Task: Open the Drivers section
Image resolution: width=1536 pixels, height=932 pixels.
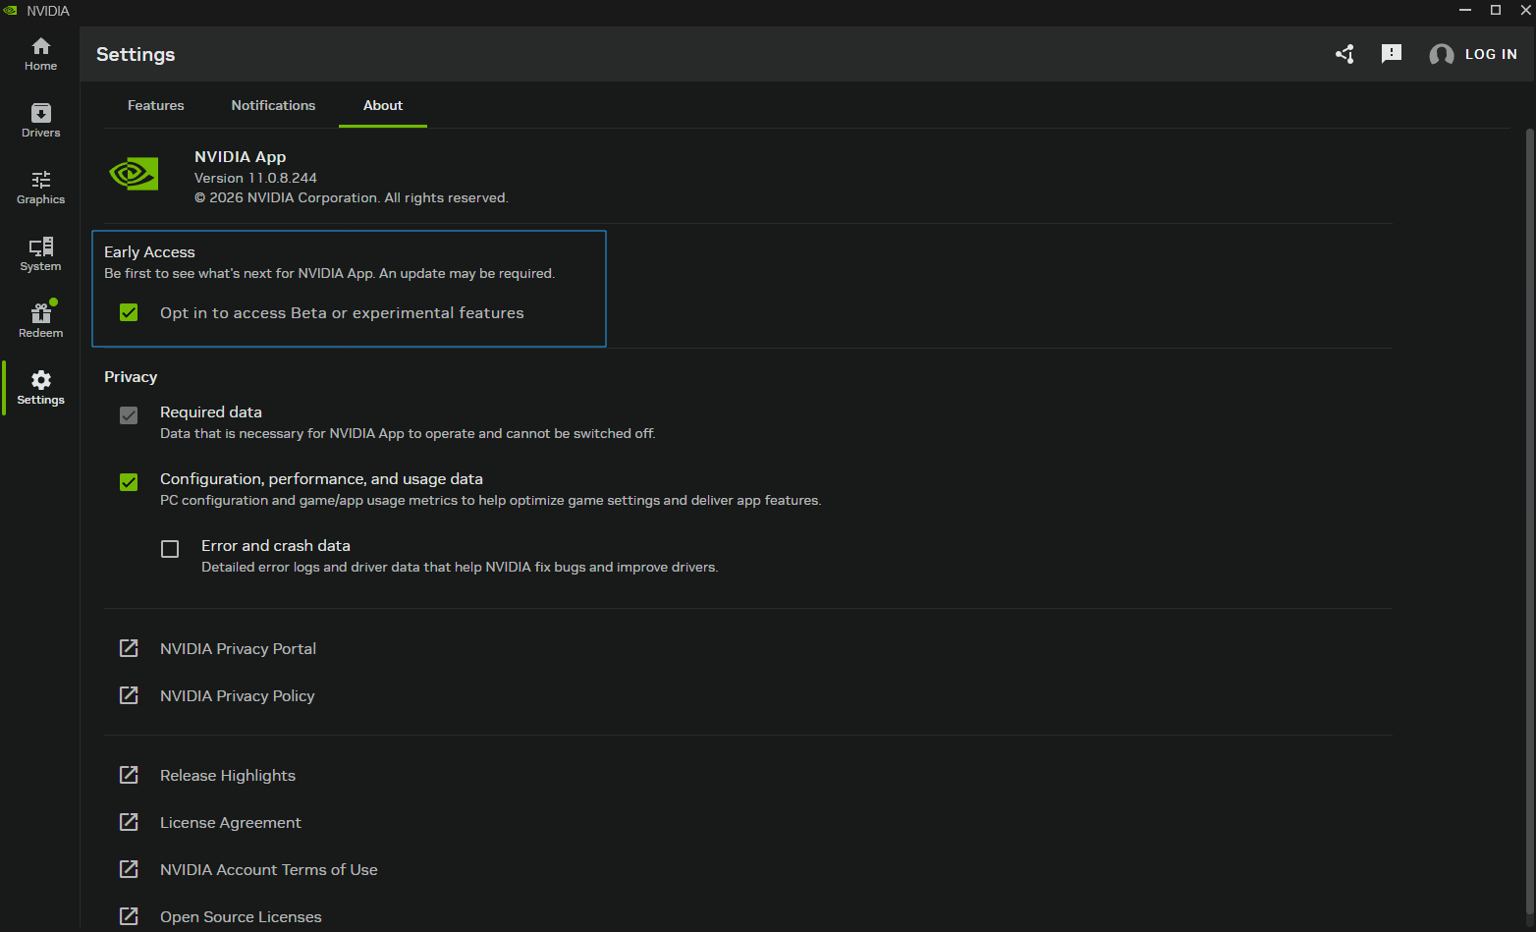Action: 40,121
